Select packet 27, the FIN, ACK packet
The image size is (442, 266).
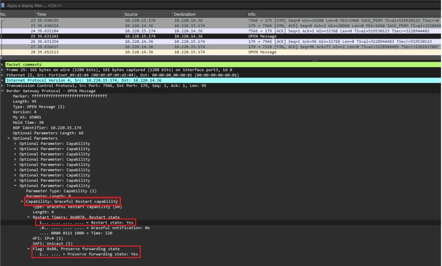tap(220, 47)
